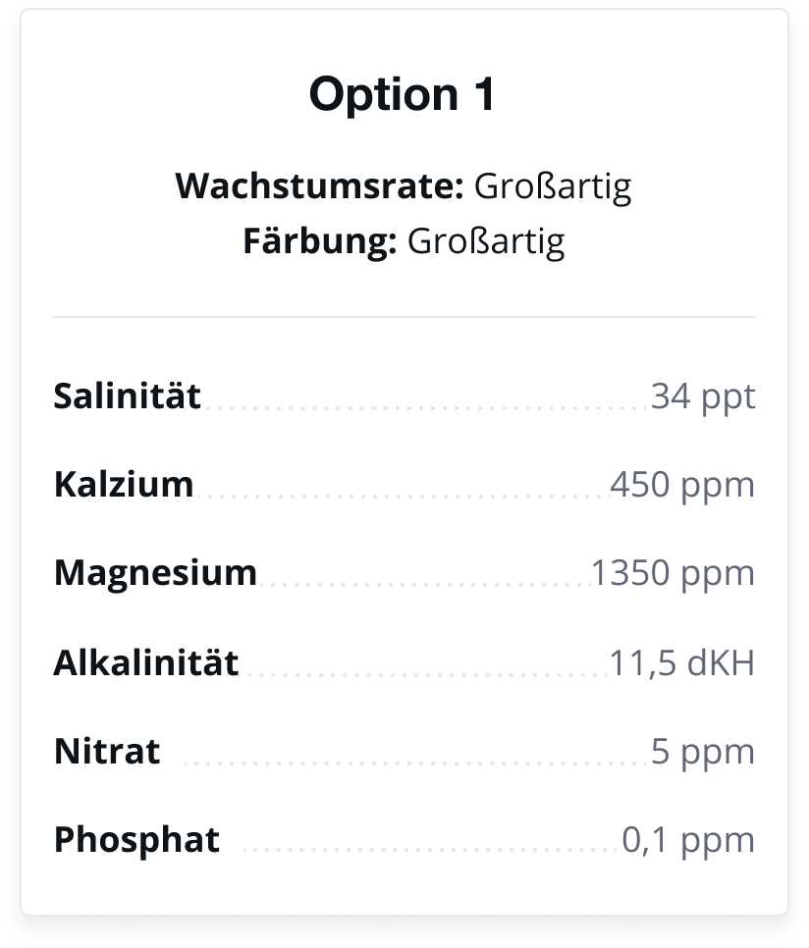The width and height of the screenshot is (809, 948).
Task: Click the dotted leader beside Nitrat
Action: click(416, 764)
